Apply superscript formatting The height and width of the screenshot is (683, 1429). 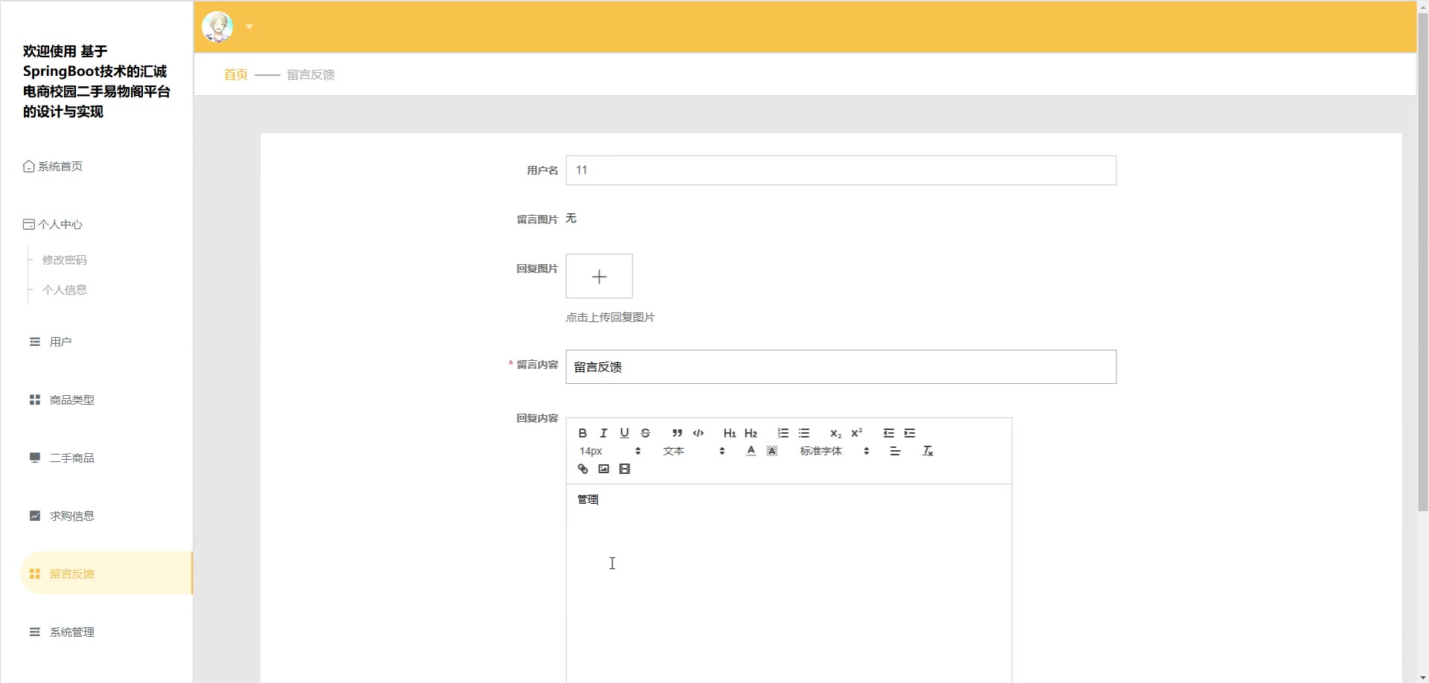click(857, 433)
